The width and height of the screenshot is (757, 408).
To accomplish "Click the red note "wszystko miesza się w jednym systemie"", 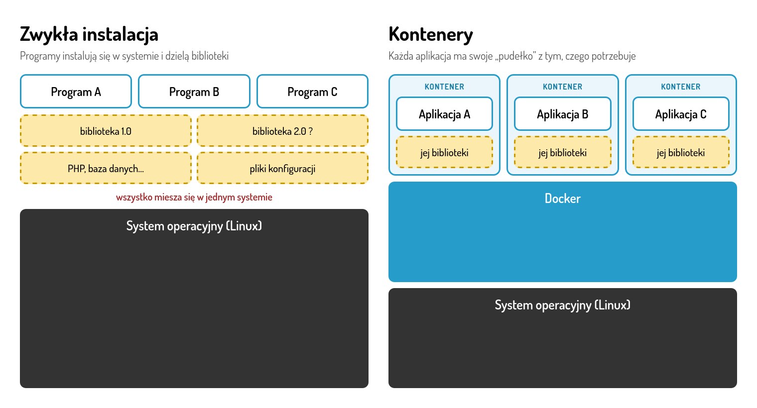I will (194, 197).
